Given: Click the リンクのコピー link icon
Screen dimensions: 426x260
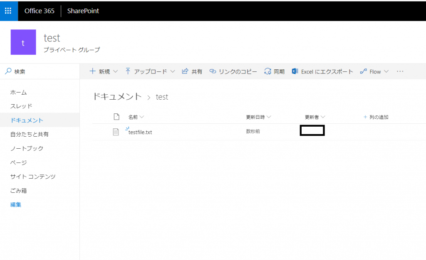Looking at the screenshot, I should click(x=213, y=71).
